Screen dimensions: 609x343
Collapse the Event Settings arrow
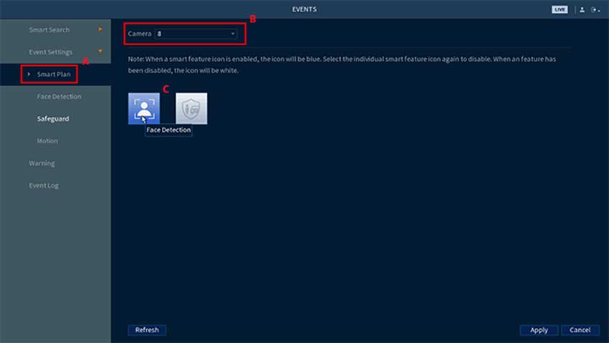100,52
